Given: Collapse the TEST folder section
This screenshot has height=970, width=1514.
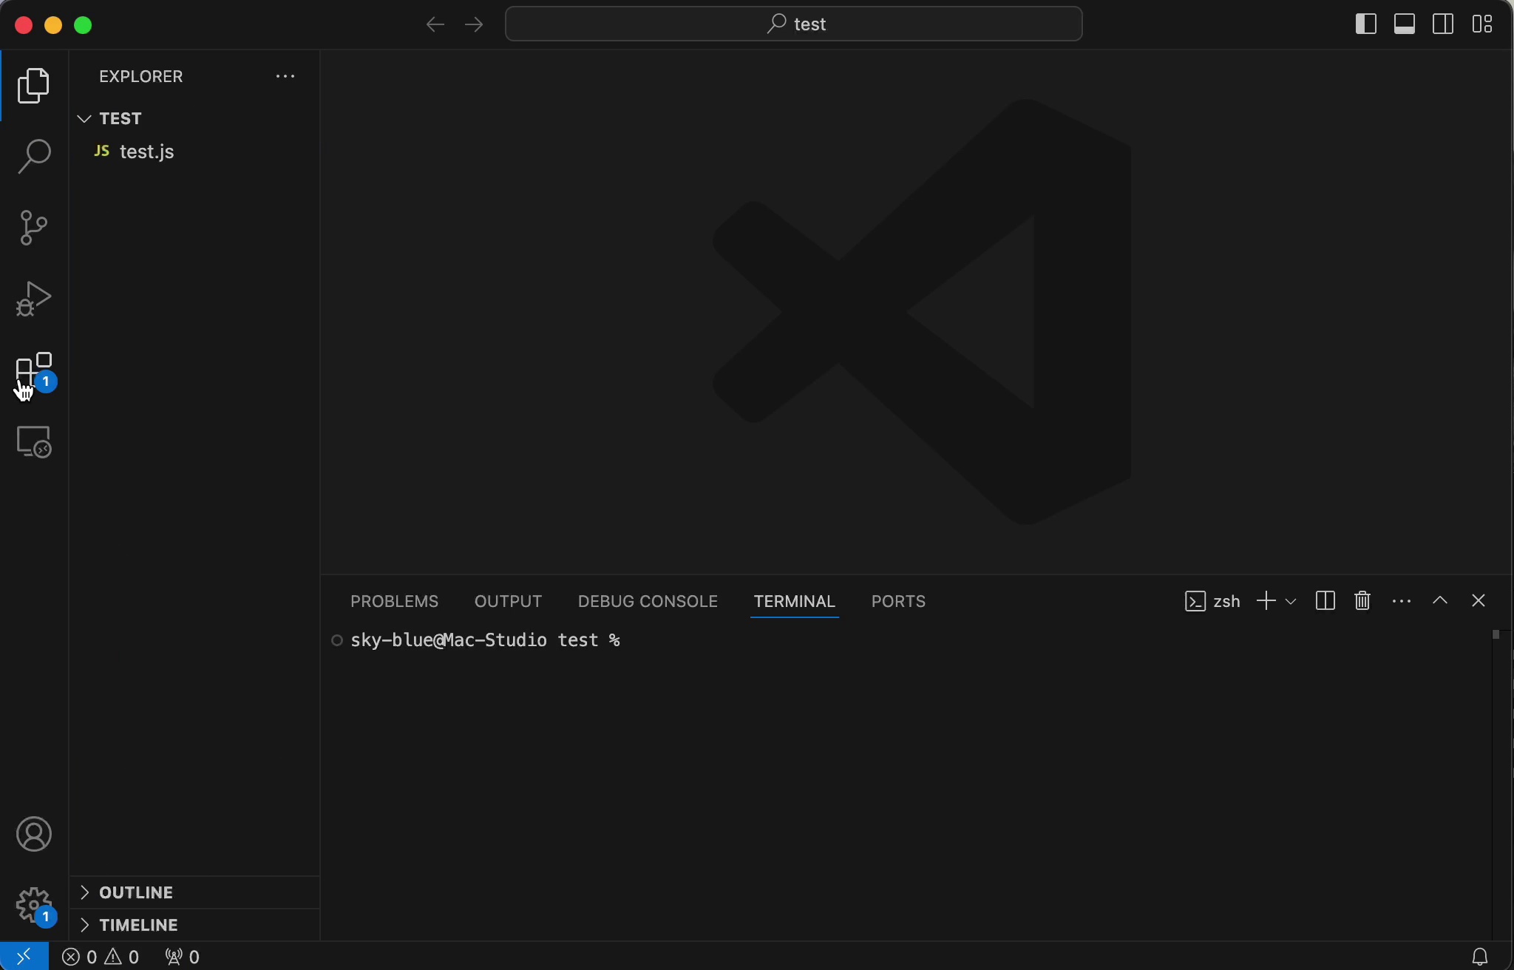Looking at the screenshot, I should 194,118.
